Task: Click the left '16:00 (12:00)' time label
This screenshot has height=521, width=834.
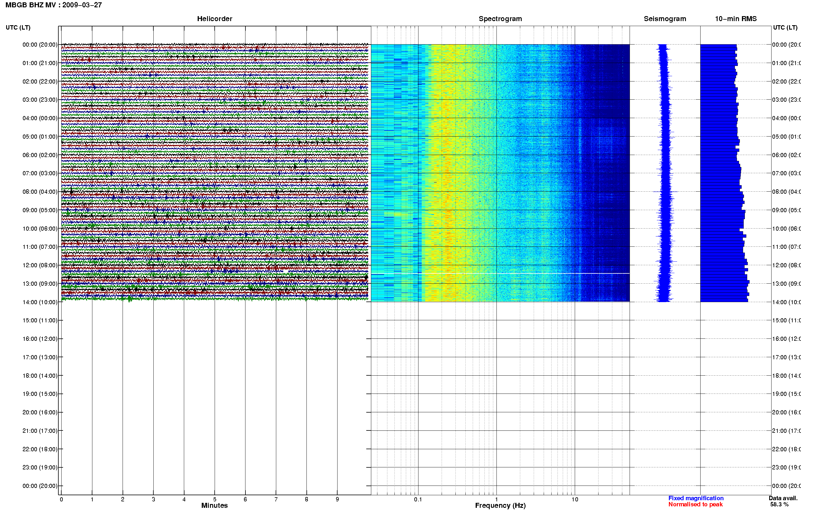Action: 40,339
